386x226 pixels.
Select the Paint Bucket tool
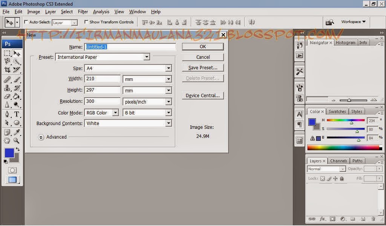(x=17, y=96)
